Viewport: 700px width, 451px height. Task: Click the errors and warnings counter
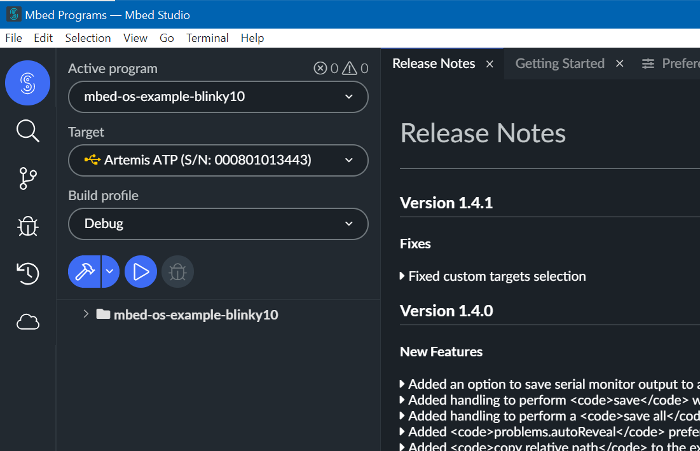click(341, 69)
